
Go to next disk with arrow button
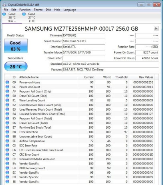tap(156, 29)
